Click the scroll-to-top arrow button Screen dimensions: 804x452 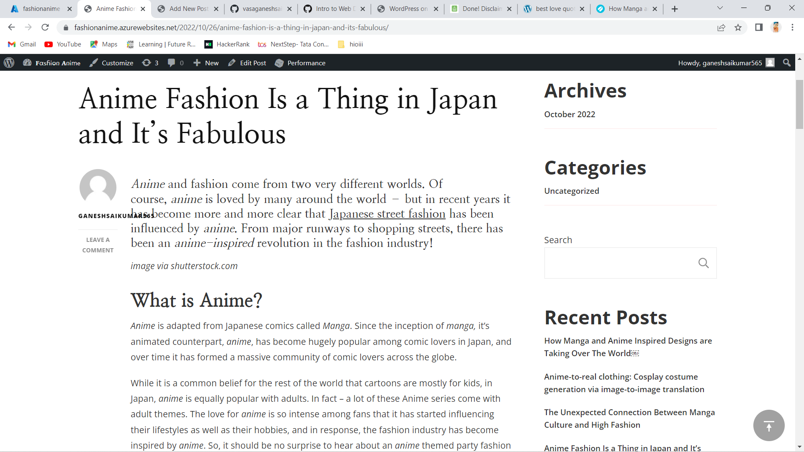(x=769, y=425)
